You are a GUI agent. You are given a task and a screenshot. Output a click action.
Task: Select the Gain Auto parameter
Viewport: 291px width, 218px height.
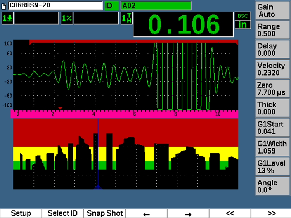click(272, 10)
